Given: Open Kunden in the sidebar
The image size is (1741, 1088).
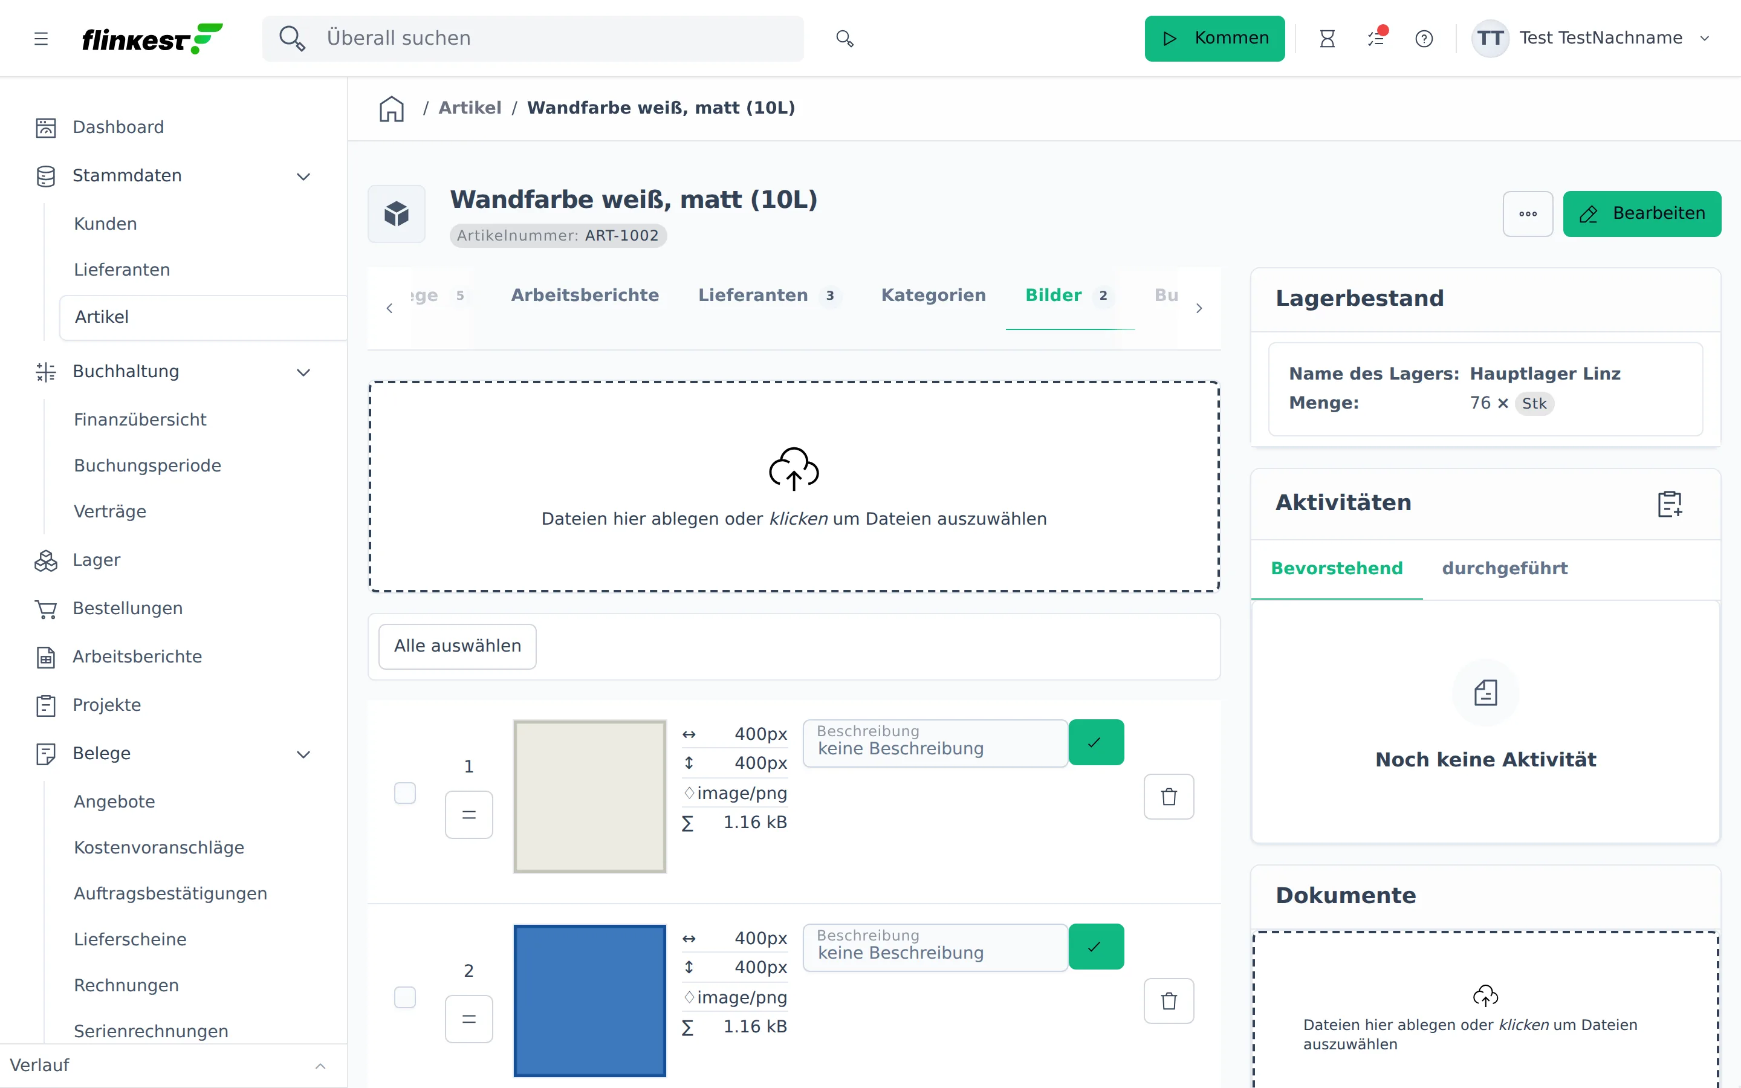Looking at the screenshot, I should coord(105,224).
